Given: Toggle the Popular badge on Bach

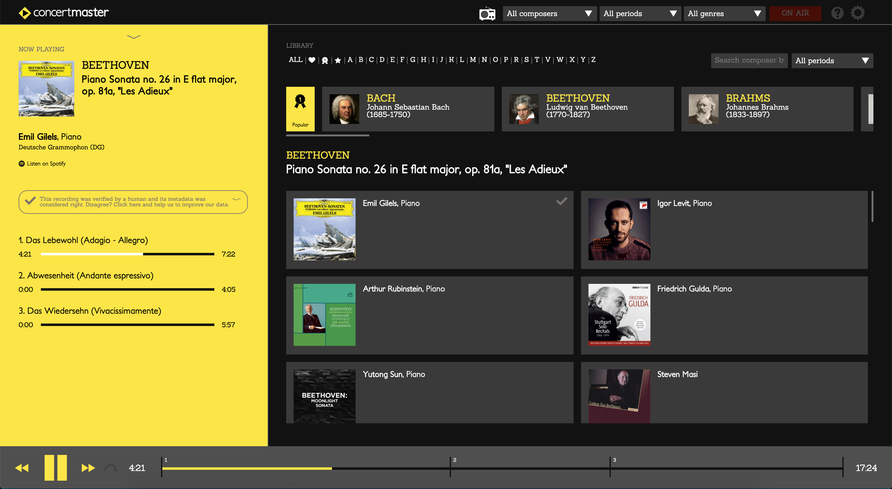Looking at the screenshot, I should (300, 109).
